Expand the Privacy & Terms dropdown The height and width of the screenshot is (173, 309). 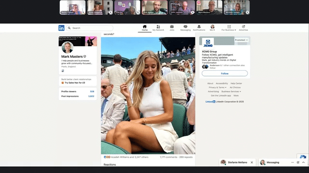click(218, 87)
